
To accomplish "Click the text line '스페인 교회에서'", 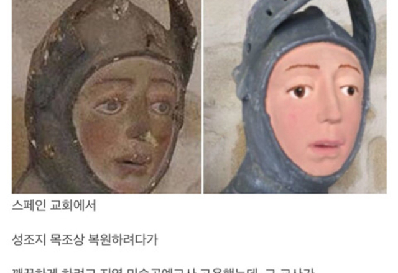I will pos(54,205).
